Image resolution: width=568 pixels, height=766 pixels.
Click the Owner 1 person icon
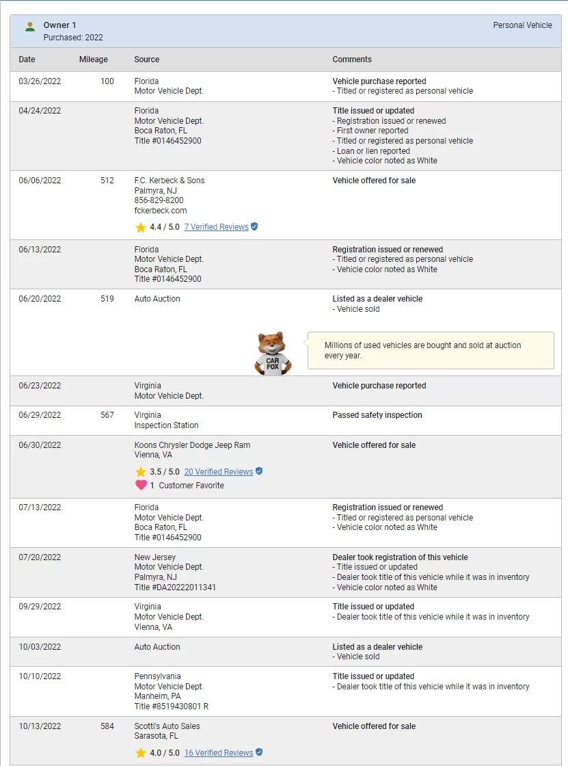(30, 27)
